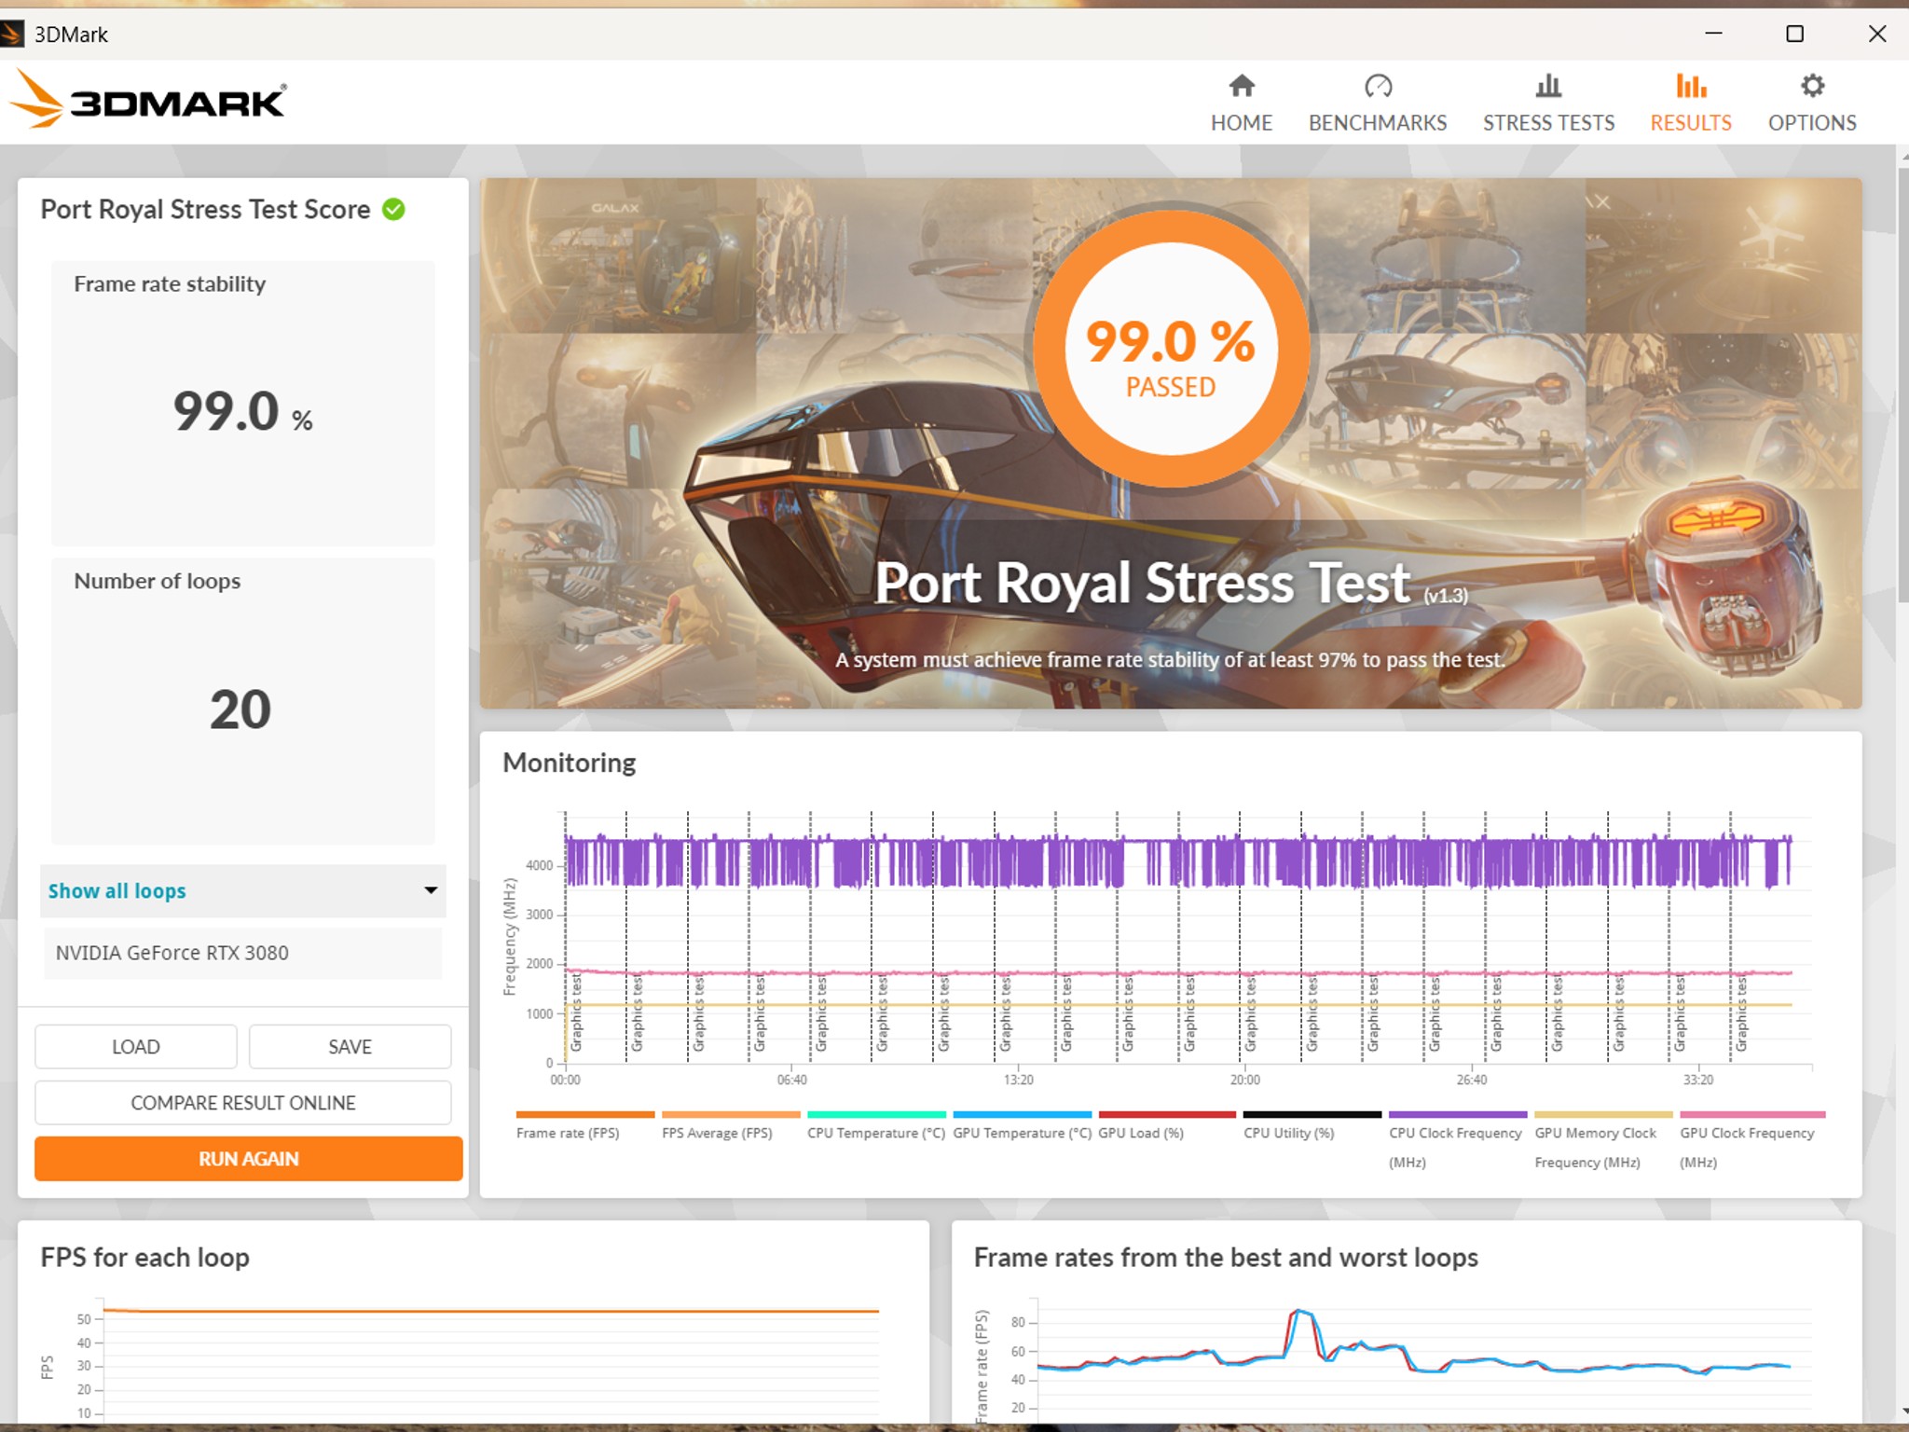
Task: Click the 13:20 time label on chart
Action: [x=1018, y=1081]
